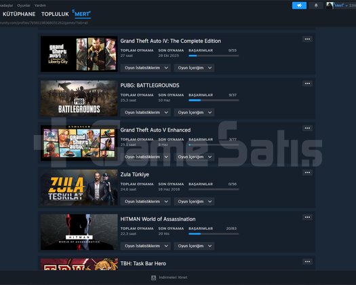Click BAŞARIMLAR label for HITMAN
Viewport: 356px width, 285px height.
click(x=201, y=229)
